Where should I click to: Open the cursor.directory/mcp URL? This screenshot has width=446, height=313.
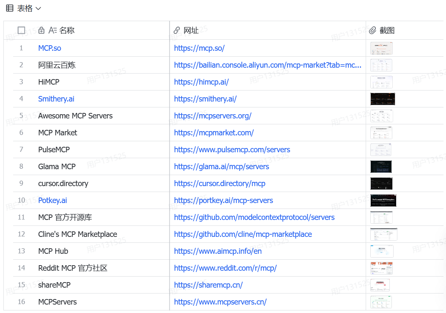click(219, 184)
